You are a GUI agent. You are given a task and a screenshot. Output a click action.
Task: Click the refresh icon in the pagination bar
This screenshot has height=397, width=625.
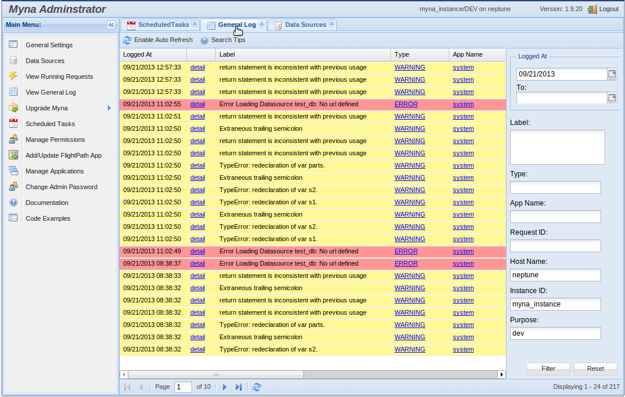257,386
